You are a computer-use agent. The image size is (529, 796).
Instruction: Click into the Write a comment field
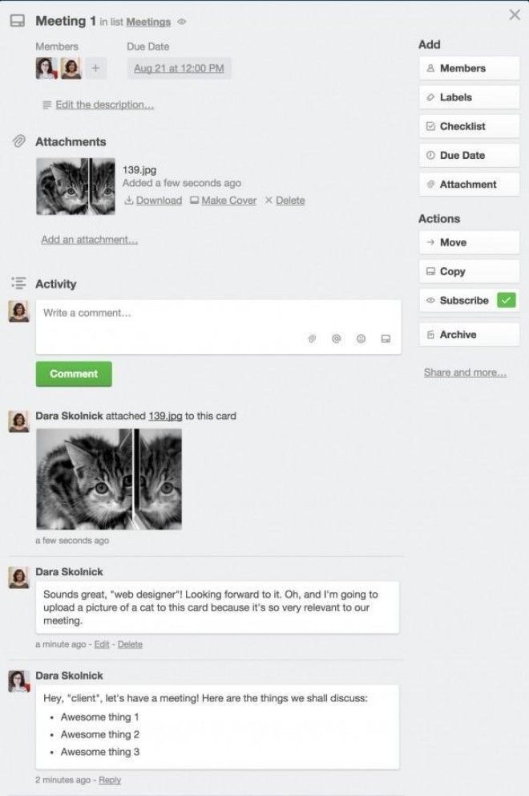[218, 327]
